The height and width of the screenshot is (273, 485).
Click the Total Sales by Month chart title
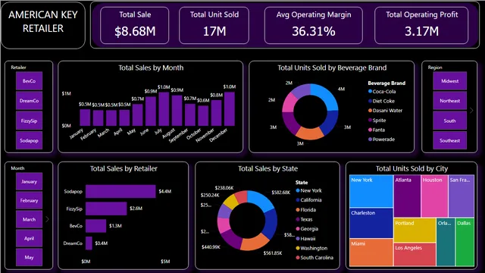(x=151, y=67)
